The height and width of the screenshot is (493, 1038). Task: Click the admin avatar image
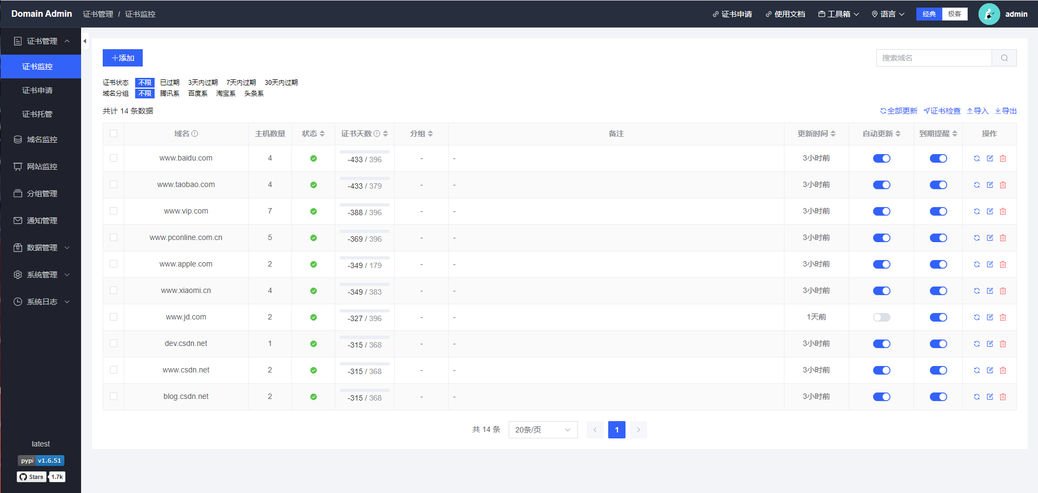[989, 14]
